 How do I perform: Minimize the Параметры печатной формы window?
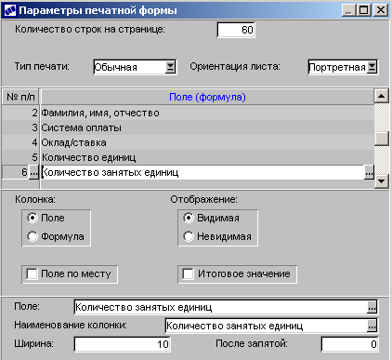pyautogui.click(x=349, y=10)
